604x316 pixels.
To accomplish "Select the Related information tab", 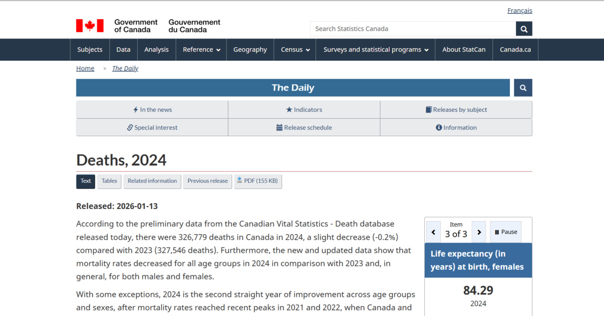I will click(x=152, y=181).
